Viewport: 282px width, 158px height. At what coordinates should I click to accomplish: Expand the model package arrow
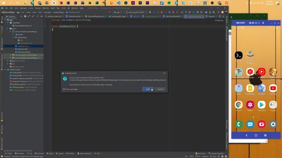click(x=13, y=34)
